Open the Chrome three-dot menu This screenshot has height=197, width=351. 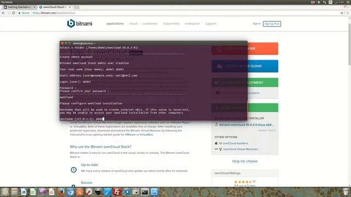pyautogui.click(x=347, y=13)
